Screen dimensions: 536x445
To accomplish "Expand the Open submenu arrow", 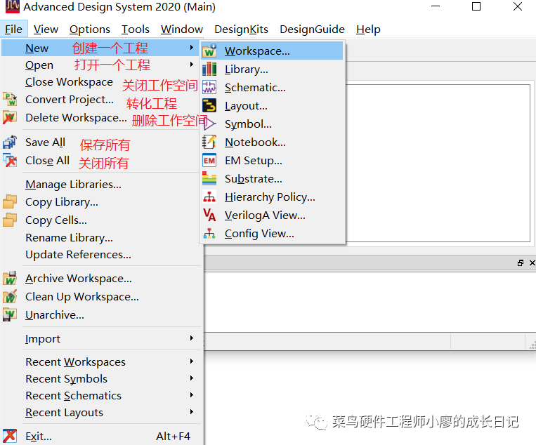I will pyautogui.click(x=192, y=64).
